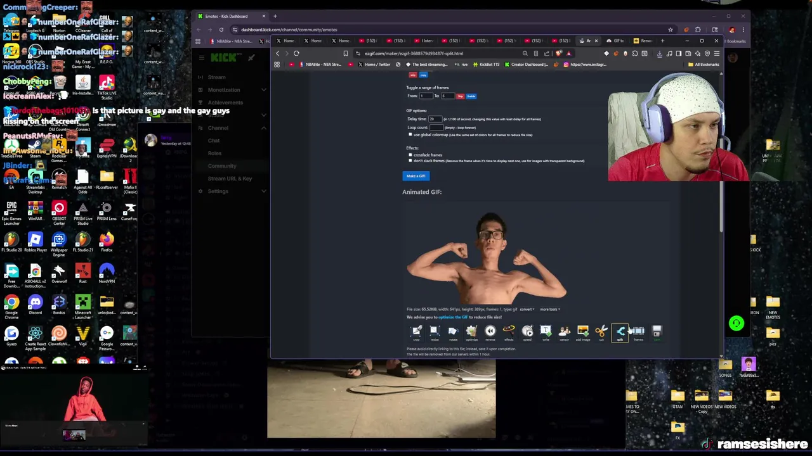This screenshot has height=456, width=812.
Task: Select the reverse tool icon
Action: coord(490,332)
